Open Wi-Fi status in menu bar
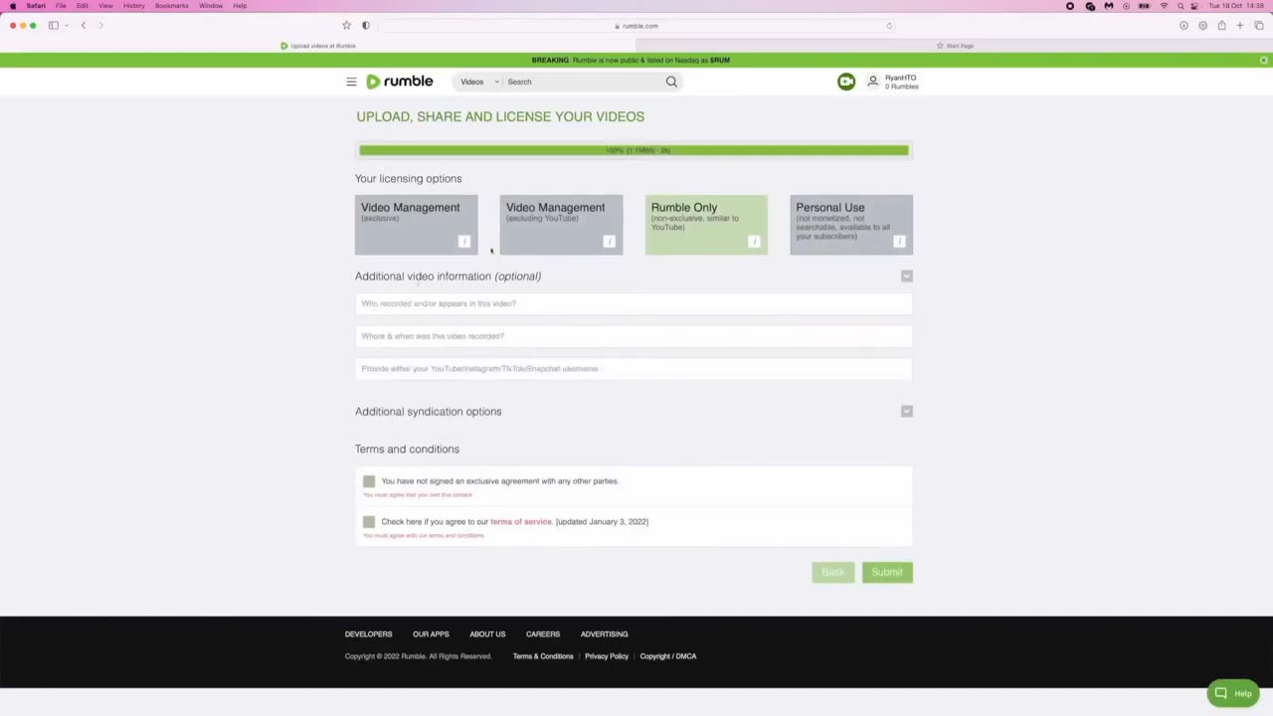Image resolution: width=1273 pixels, height=716 pixels. (1164, 6)
